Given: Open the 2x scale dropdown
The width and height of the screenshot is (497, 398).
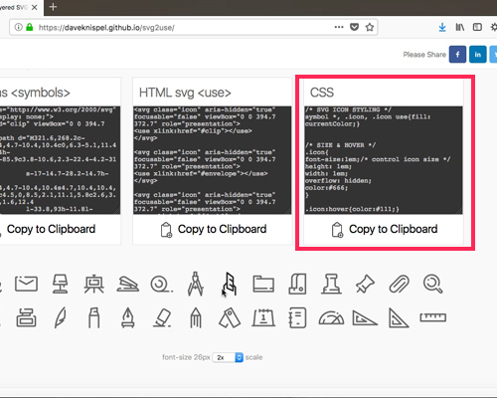Looking at the screenshot, I should click(x=228, y=357).
